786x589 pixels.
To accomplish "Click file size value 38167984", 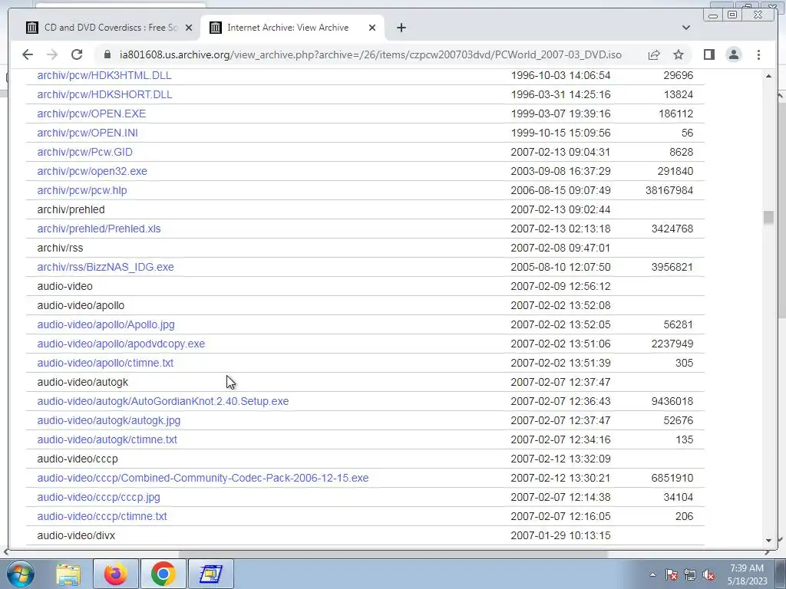I will pyautogui.click(x=669, y=190).
